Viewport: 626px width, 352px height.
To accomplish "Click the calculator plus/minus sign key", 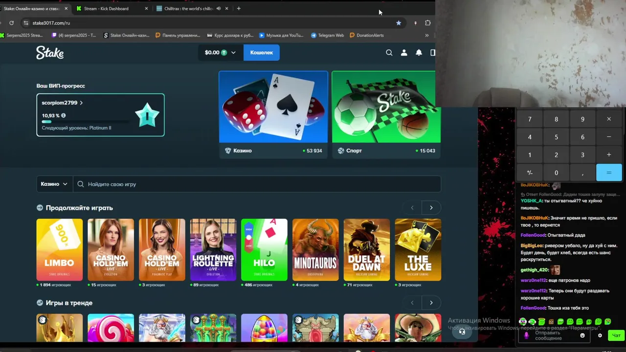I will (x=530, y=173).
